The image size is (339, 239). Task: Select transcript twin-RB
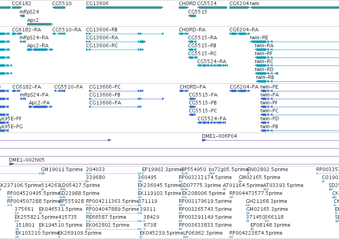pos(265,77)
